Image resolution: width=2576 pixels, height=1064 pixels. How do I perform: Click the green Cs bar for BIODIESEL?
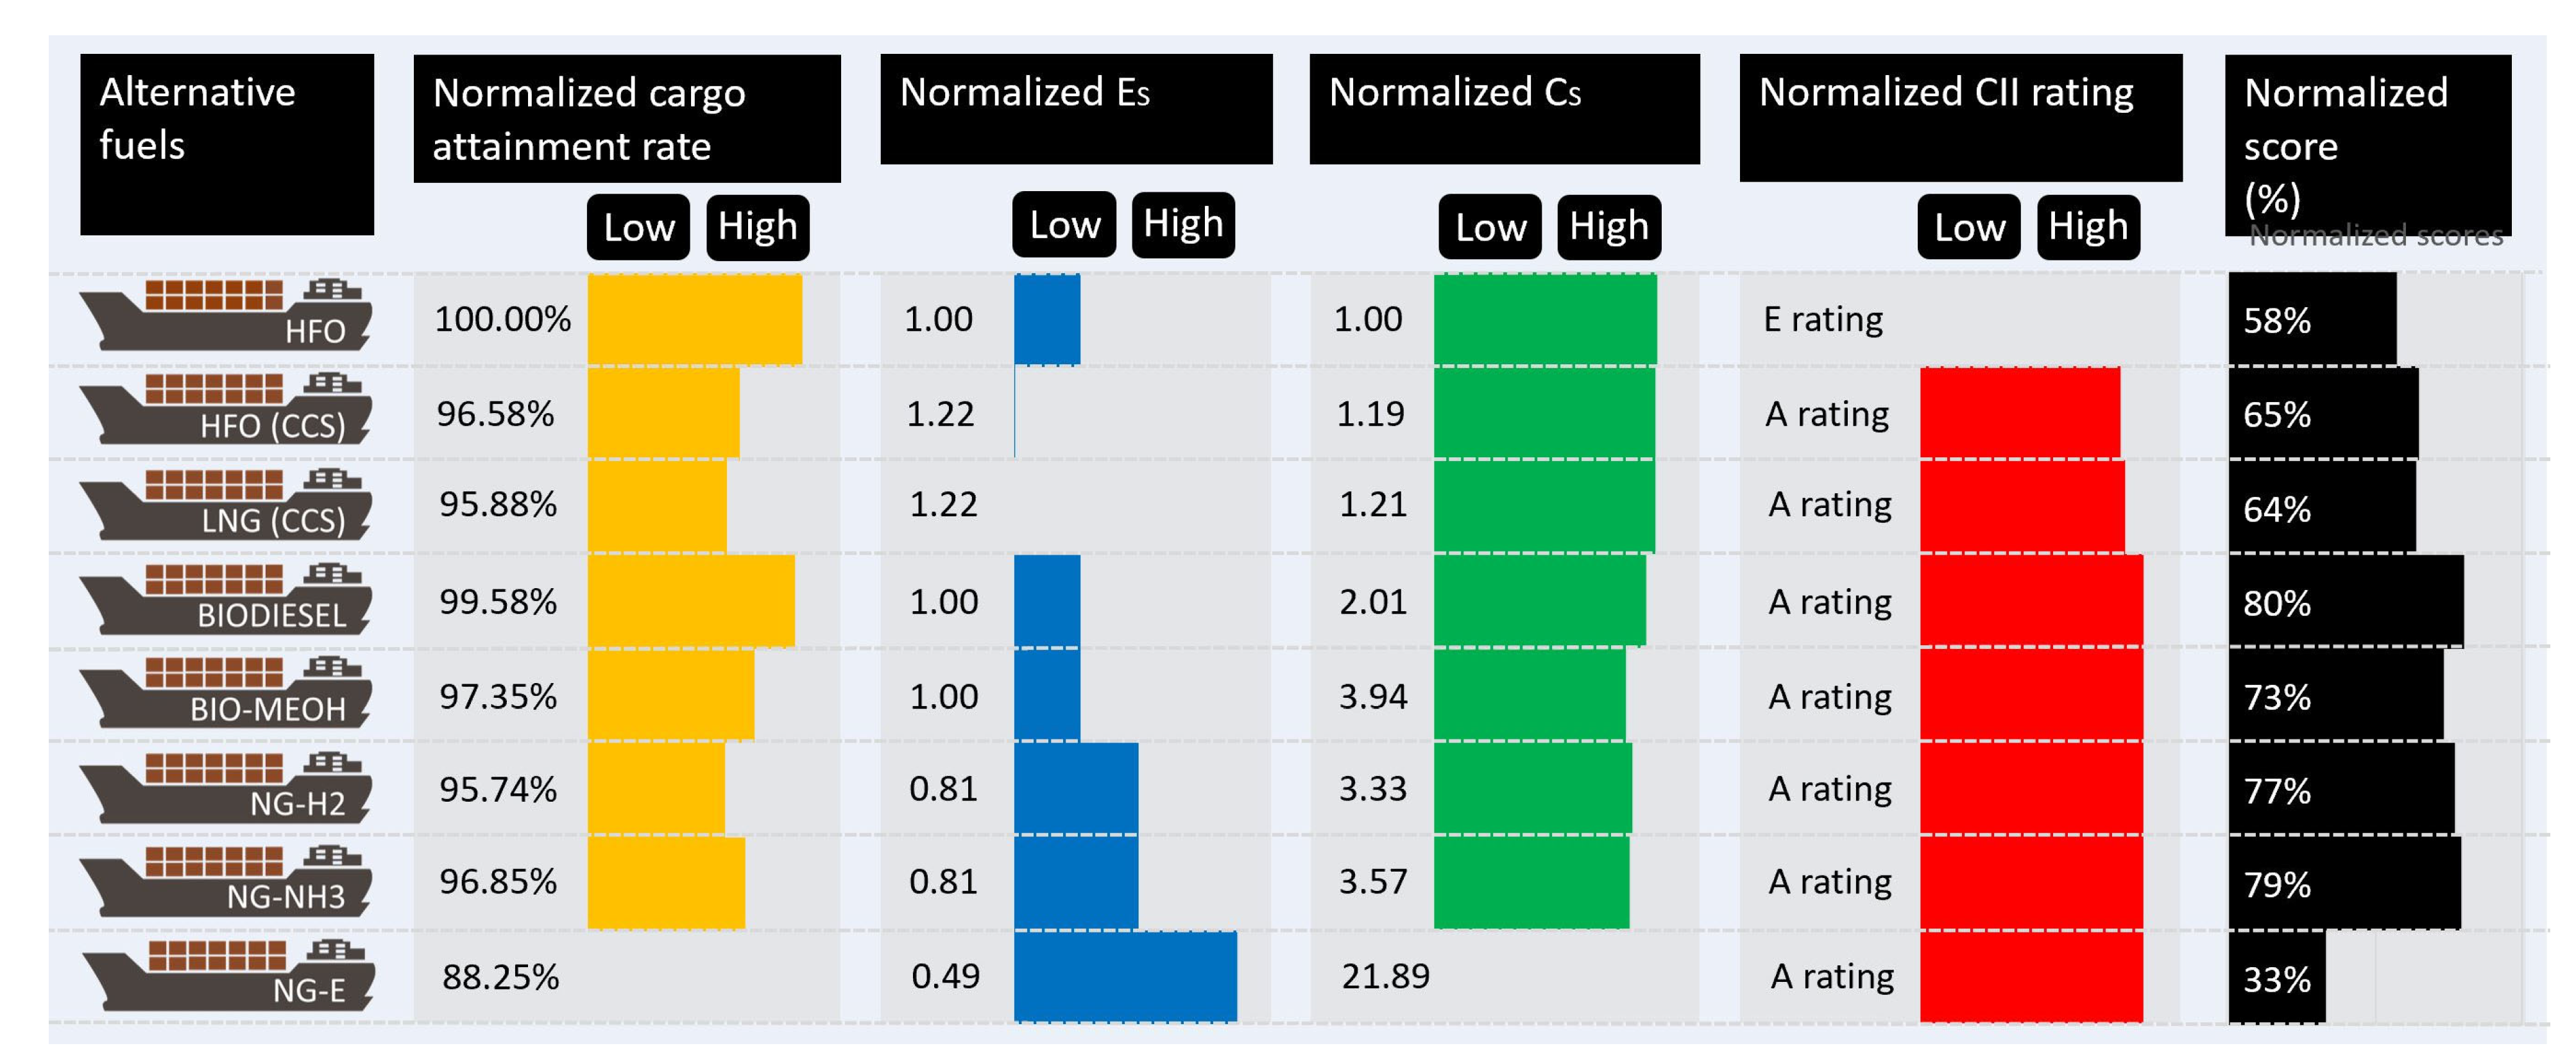click(1539, 600)
